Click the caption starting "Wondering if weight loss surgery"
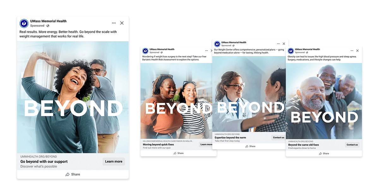This screenshot has width=379, height=189. [174, 58]
